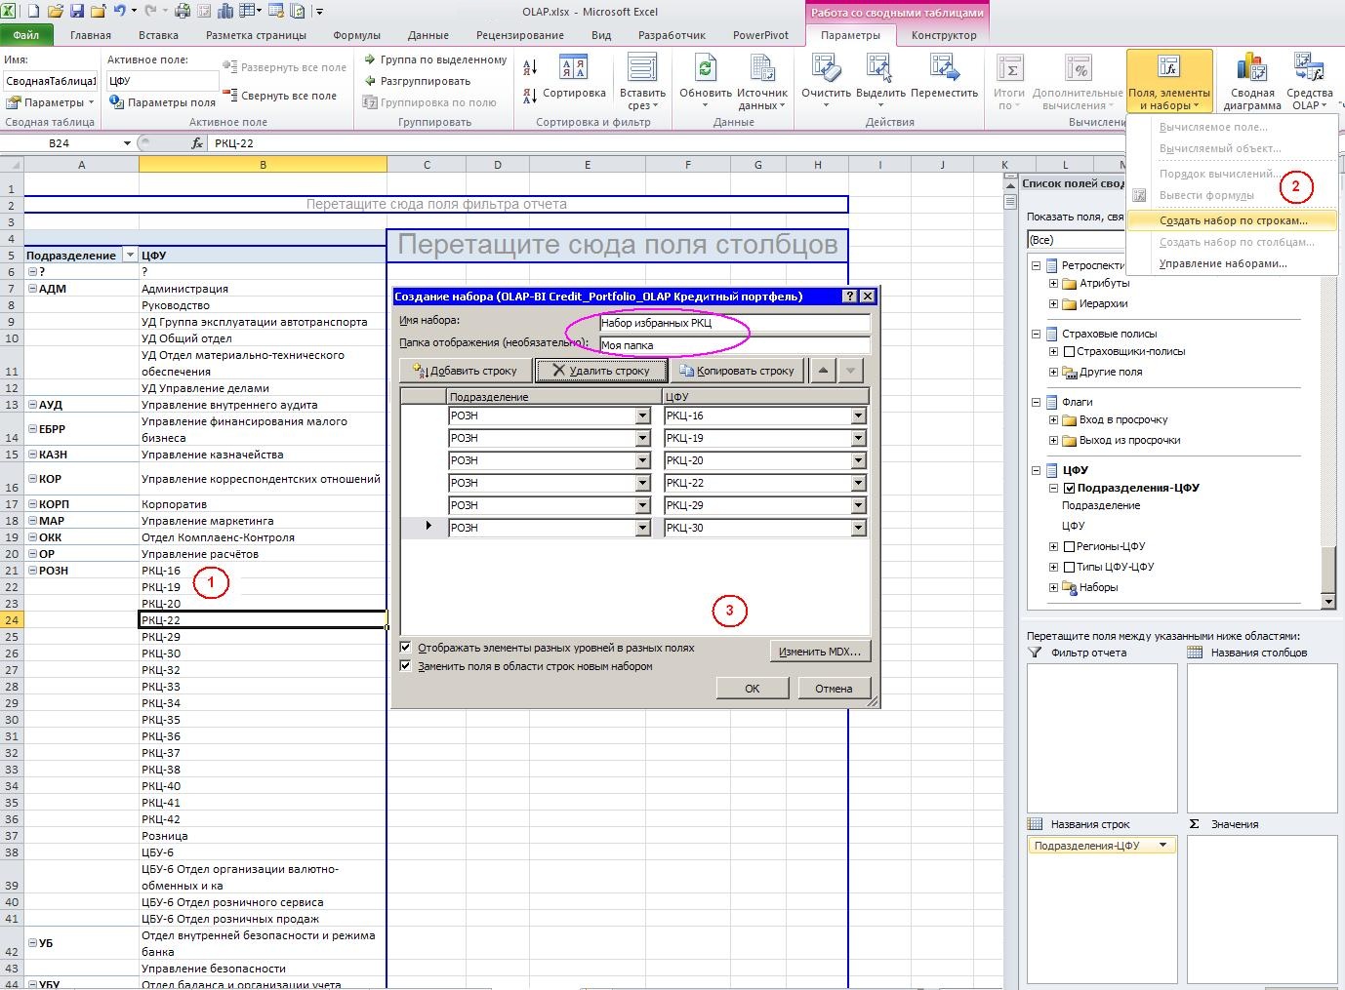Click the Очистить icon

pos(826,67)
